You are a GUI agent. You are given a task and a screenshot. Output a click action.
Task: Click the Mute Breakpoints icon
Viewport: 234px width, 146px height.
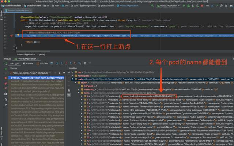[6, 88]
